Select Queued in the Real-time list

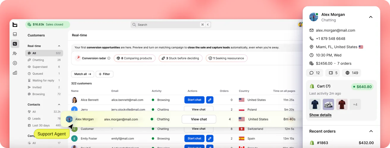click(44, 74)
